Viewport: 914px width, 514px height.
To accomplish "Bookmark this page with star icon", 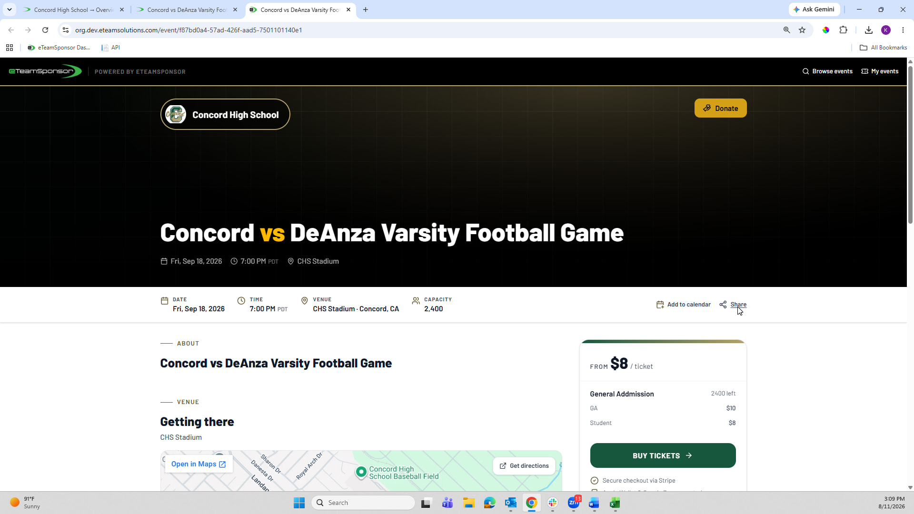I will (x=802, y=30).
